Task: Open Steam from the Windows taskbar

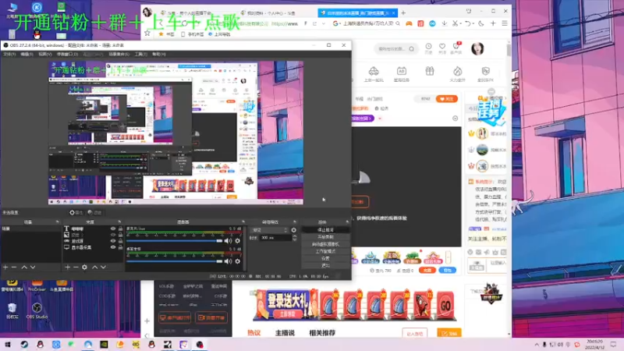Action: click(x=24, y=345)
